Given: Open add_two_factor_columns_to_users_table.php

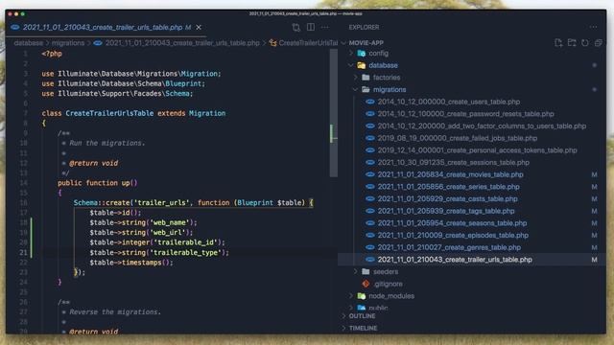Looking at the screenshot, I should point(482,126).
